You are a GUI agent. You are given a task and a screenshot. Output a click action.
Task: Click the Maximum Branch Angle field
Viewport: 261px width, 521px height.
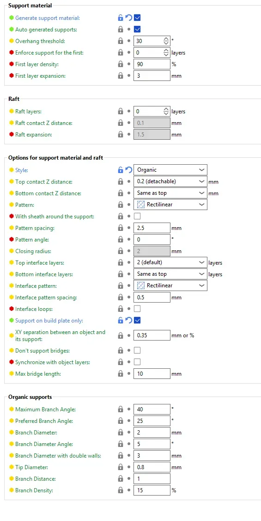point(152,409)
